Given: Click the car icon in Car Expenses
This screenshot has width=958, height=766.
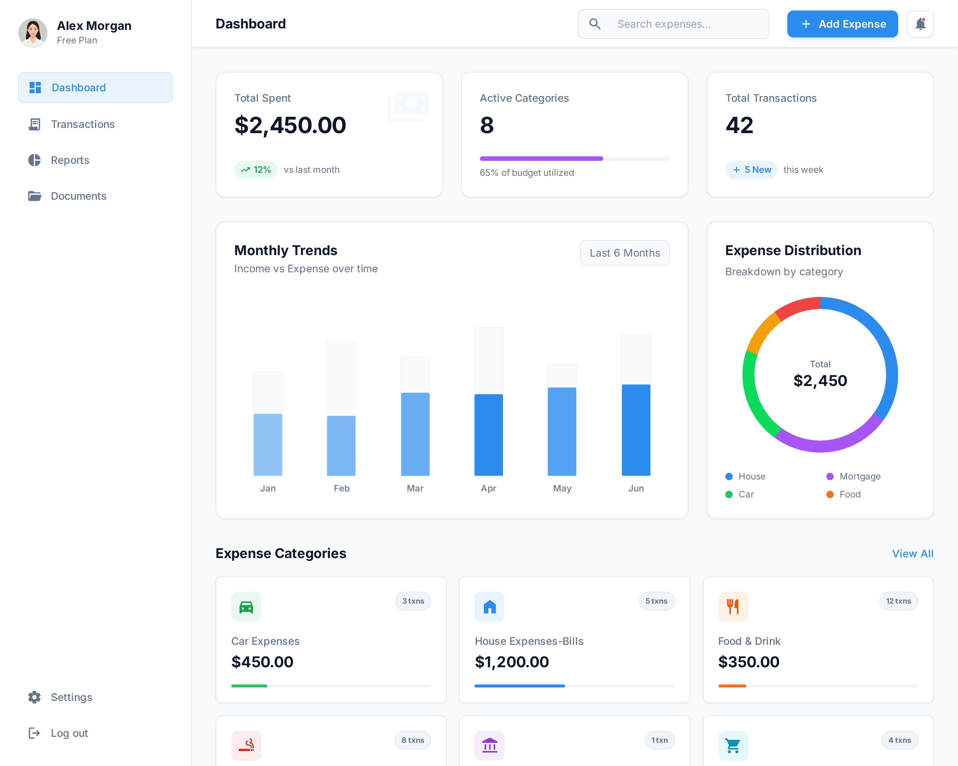Looking at the screenshot, I should click(x=246, y=607).
